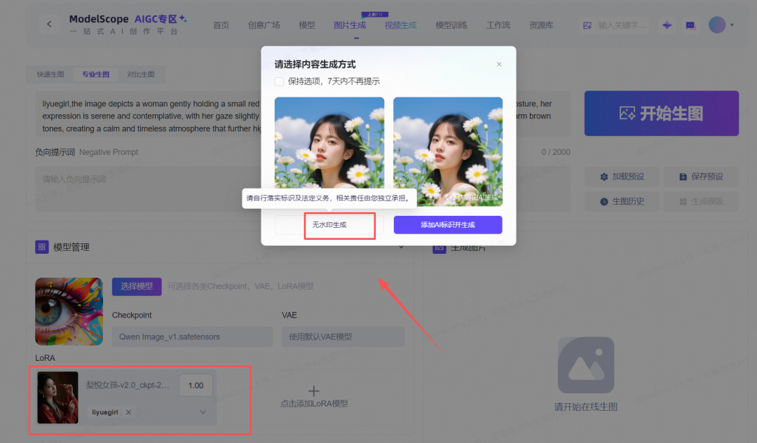Click the colorful eye checkpoint thumbnail
Viewport: 757px width, 443px height.
[x=69, y=311]
